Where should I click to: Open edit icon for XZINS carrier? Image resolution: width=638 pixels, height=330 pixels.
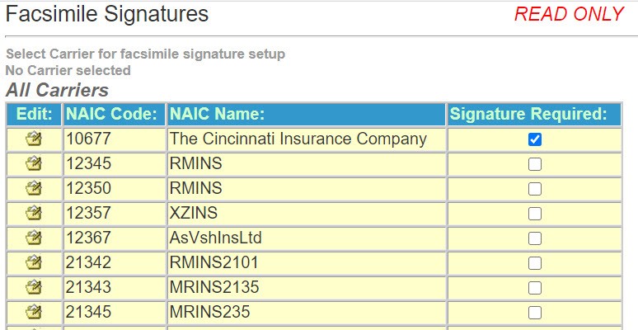coord(34,213)
